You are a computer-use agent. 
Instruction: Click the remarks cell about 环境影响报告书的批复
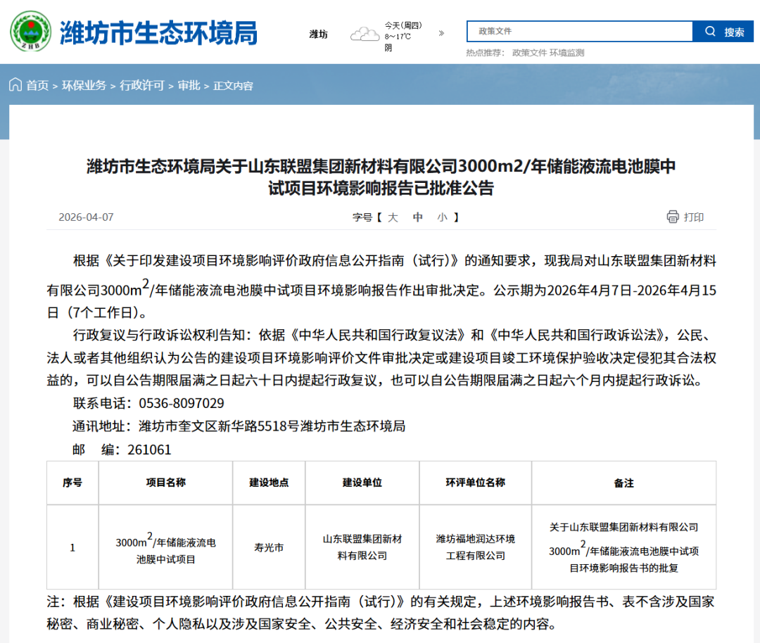623,547
